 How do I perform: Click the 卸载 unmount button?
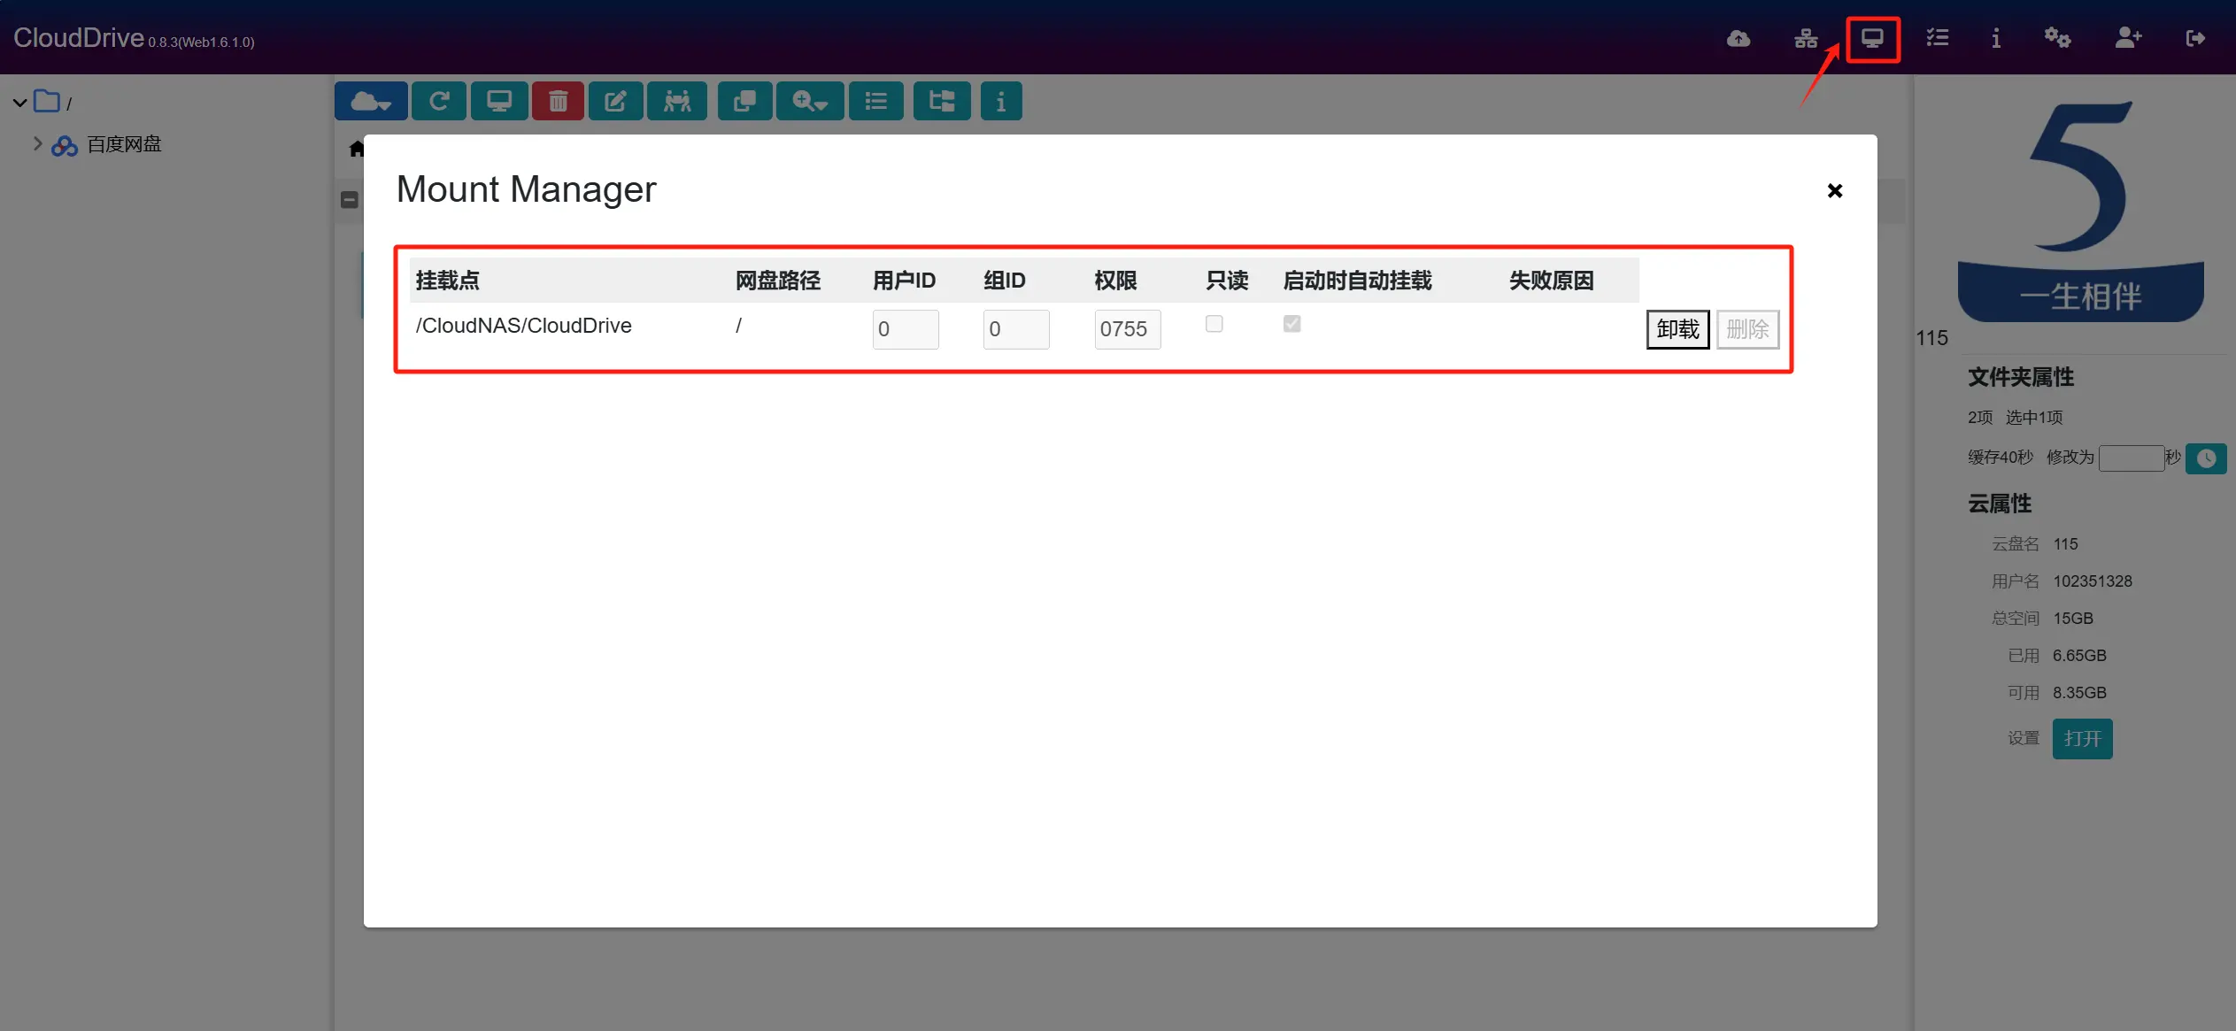click(1677, 329)
